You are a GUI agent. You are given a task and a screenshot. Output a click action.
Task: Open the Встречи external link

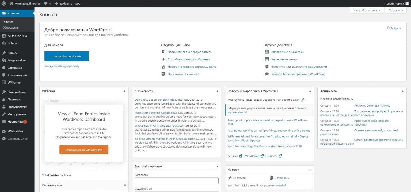pyautogui.click(x=235, y=156)
